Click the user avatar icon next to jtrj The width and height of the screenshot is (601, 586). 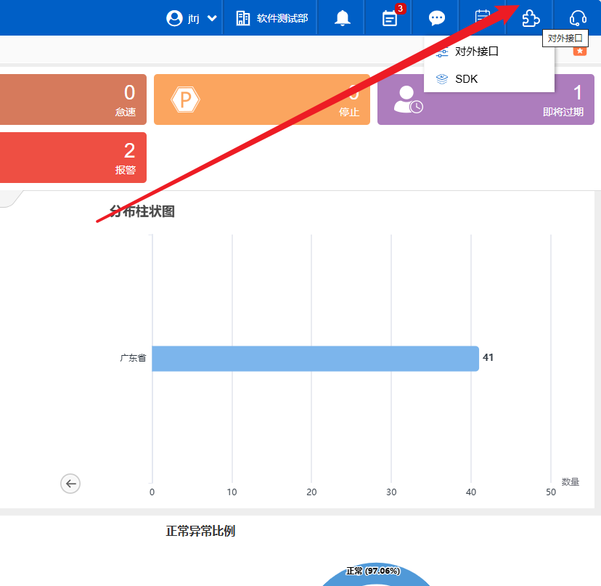point(174,18)
